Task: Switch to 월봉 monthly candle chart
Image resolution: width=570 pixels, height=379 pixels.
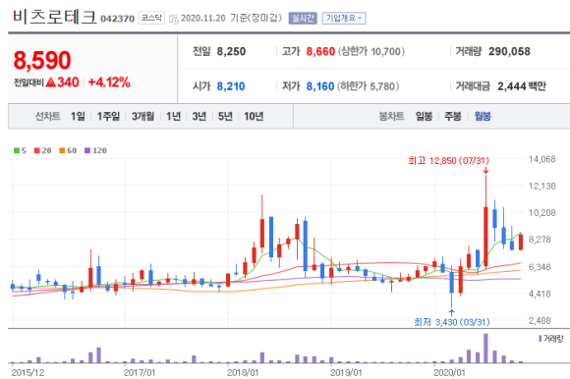Action: [483, 117]
